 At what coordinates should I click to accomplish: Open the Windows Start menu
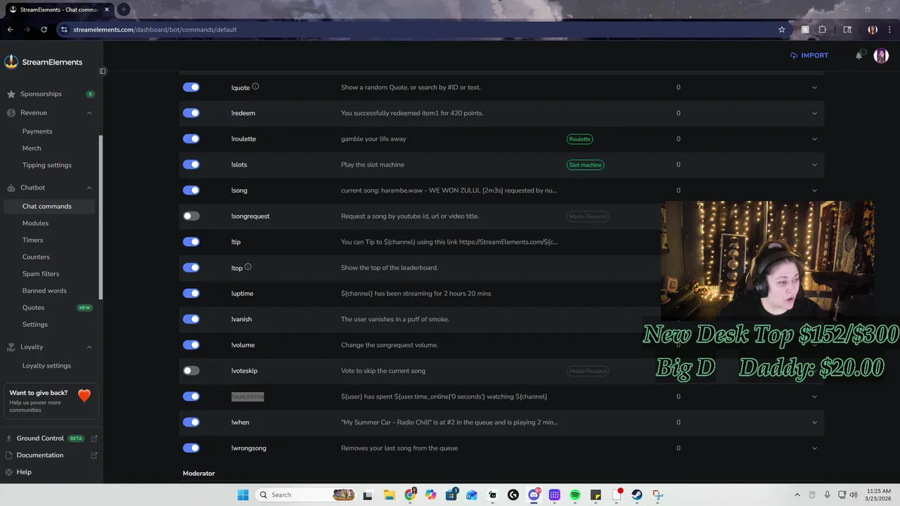point(243,495)
